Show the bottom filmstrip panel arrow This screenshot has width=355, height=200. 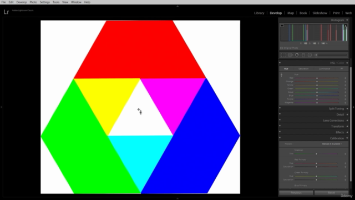[x=177, y=198]
